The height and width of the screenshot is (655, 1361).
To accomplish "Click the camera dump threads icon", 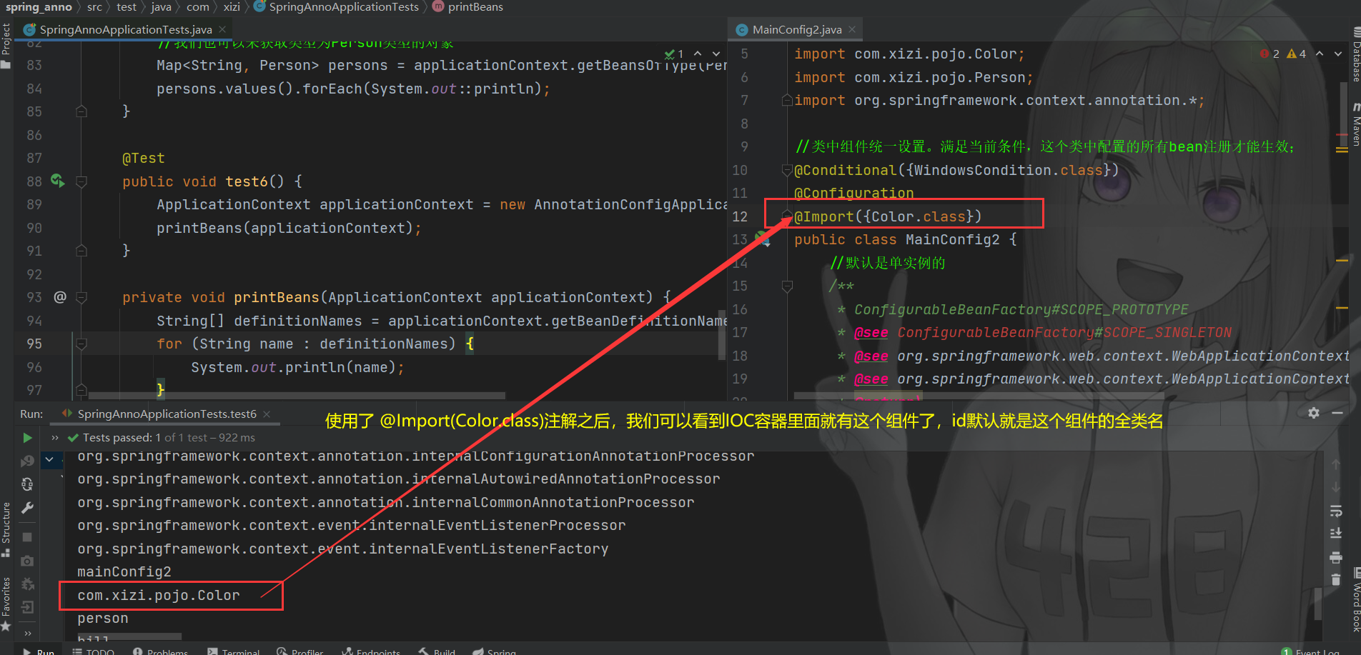I will (x=27, y=561).
